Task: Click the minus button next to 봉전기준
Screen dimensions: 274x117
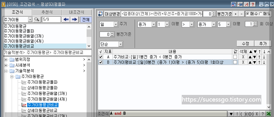Action: (241, 14)
